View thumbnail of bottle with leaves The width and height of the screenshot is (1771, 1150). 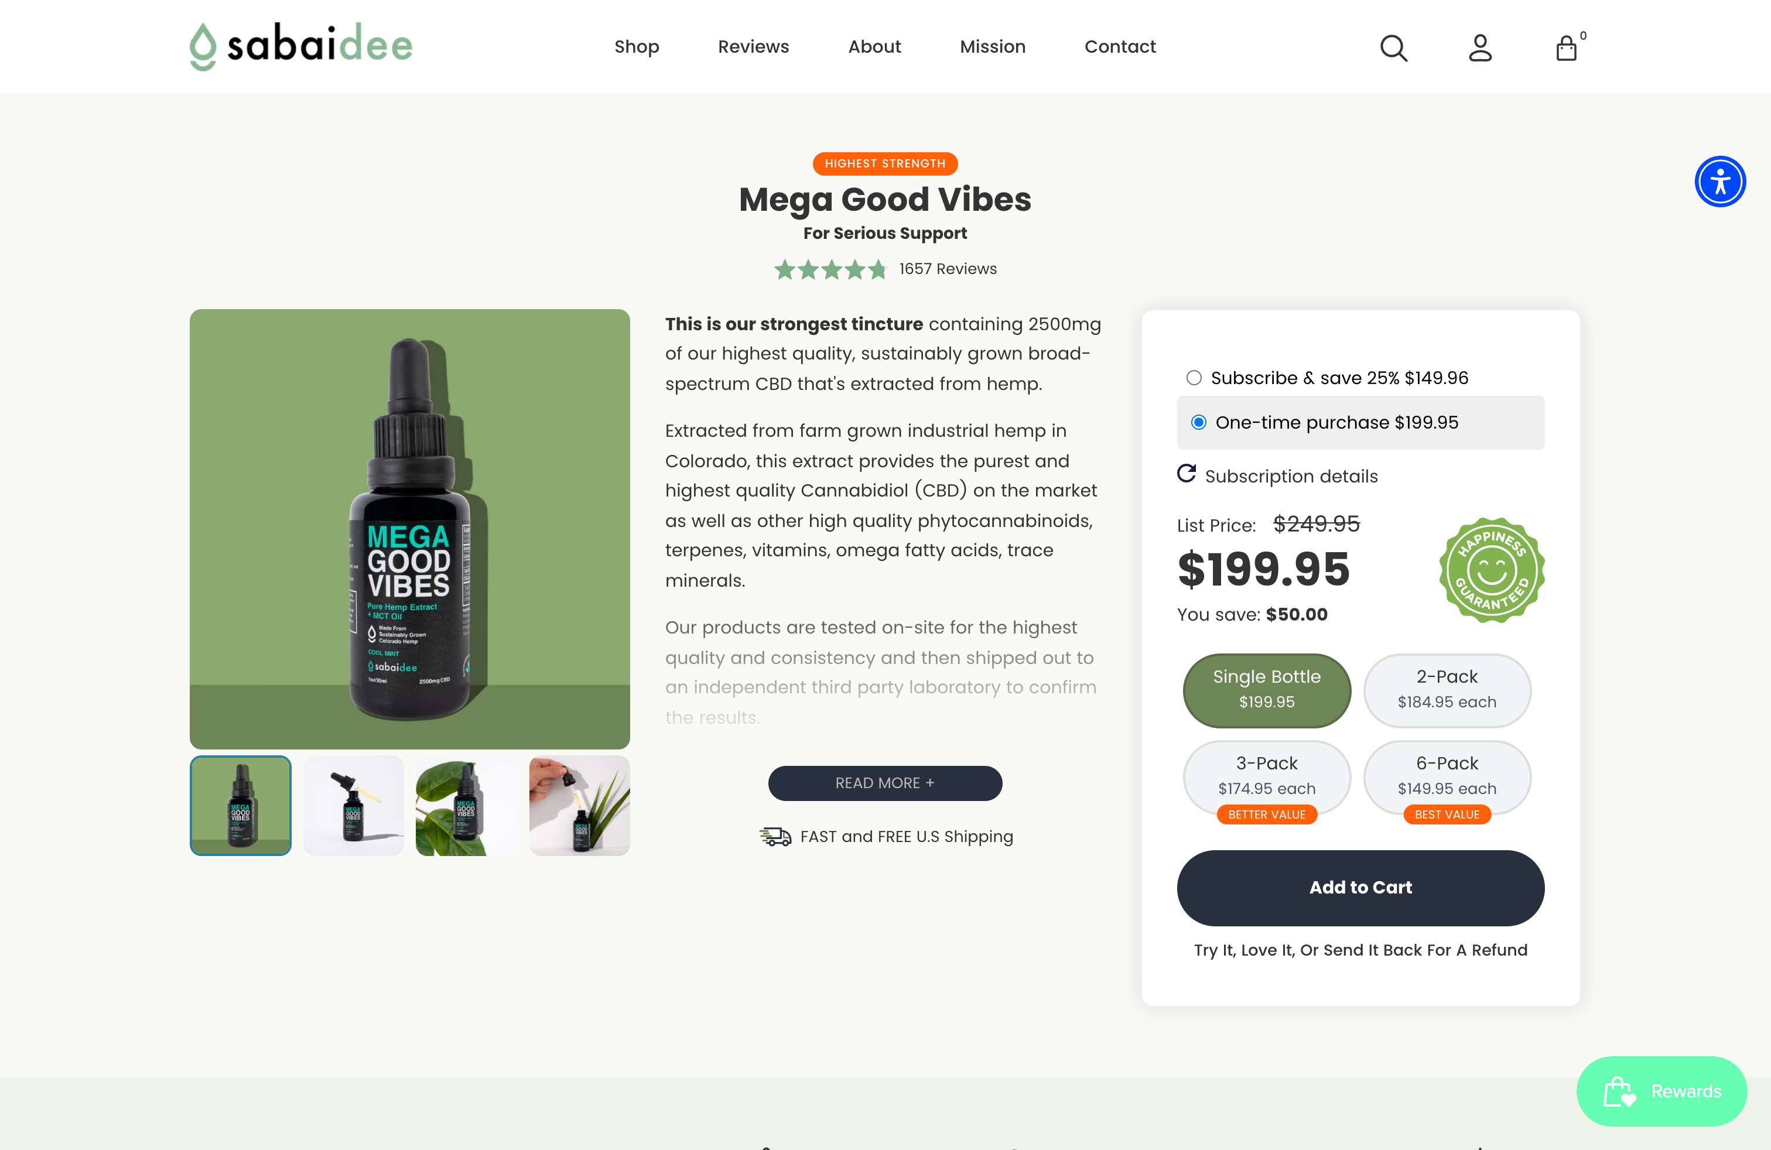467,806
